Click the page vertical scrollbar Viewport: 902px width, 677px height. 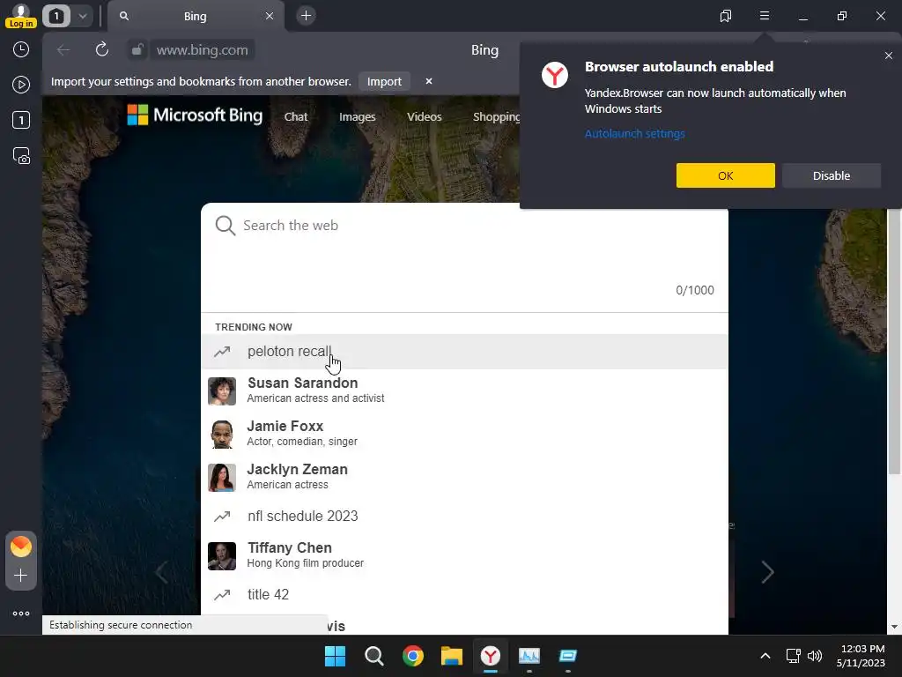tap(894, 342)
